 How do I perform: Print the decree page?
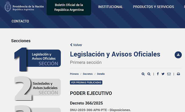[x=178, y=74]
